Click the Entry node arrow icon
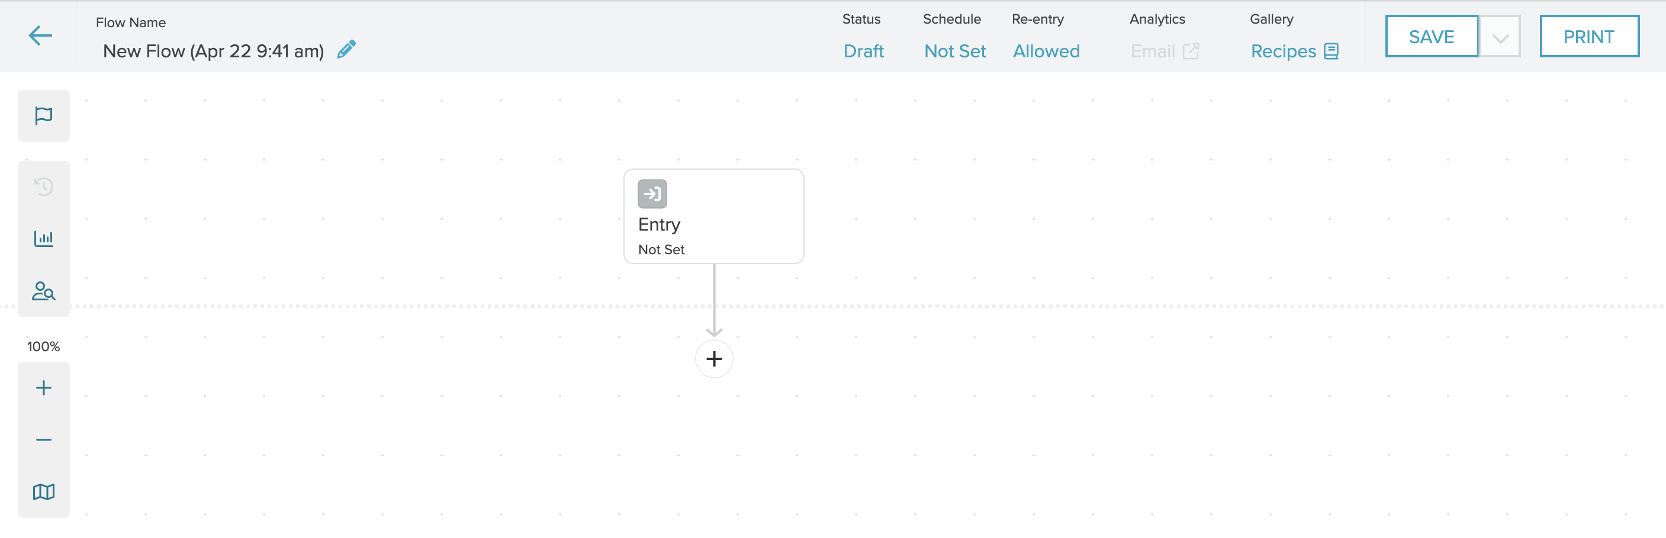The image size is (1666, 538). [652, 194]
